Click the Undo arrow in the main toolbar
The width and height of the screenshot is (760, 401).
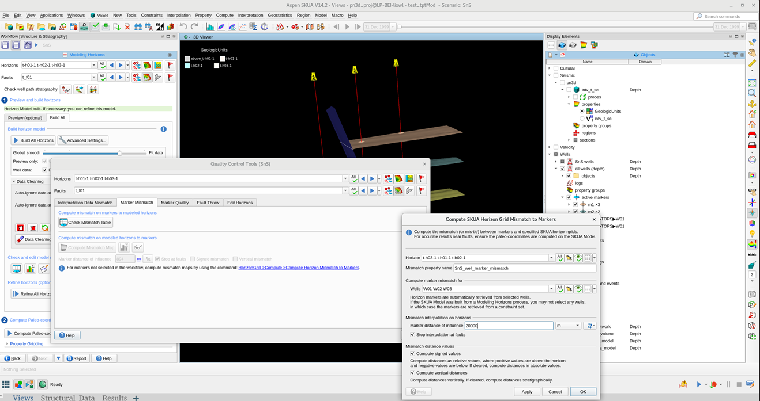[x=183, y=26]
